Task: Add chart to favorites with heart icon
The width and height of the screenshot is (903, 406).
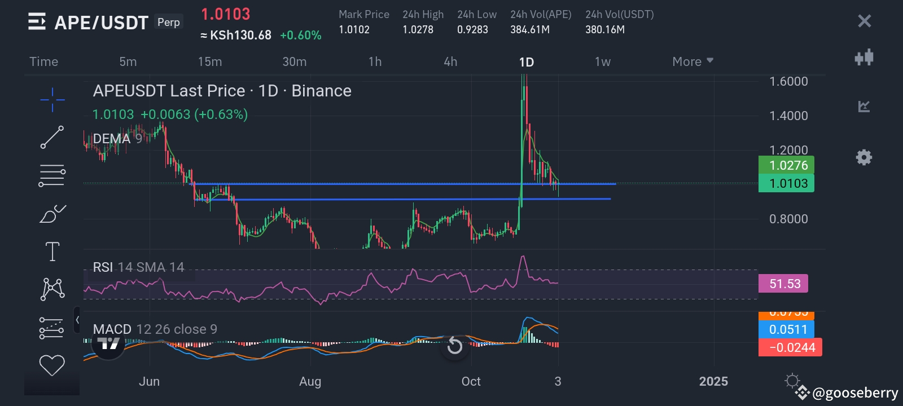Action: [52, 365]
